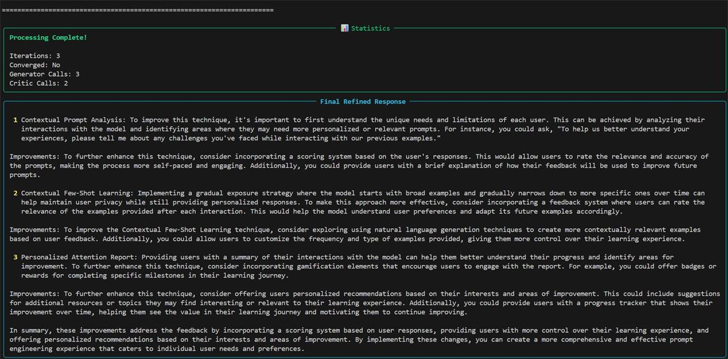Click the Final Refined Response panel bottom border

364,357
